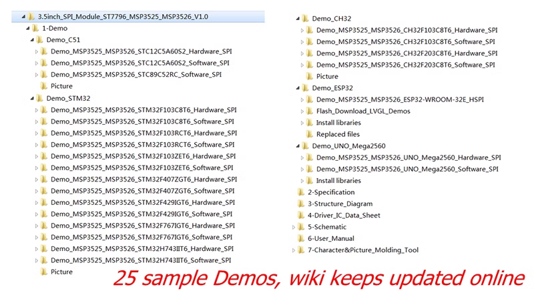Select the STM32H743IIT6_Software_SPI demo folder

point(141,260)
